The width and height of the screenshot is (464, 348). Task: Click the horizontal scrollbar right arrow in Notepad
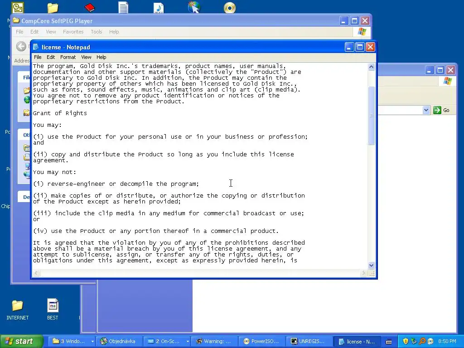pyautogui.click(x=364, y=273)
